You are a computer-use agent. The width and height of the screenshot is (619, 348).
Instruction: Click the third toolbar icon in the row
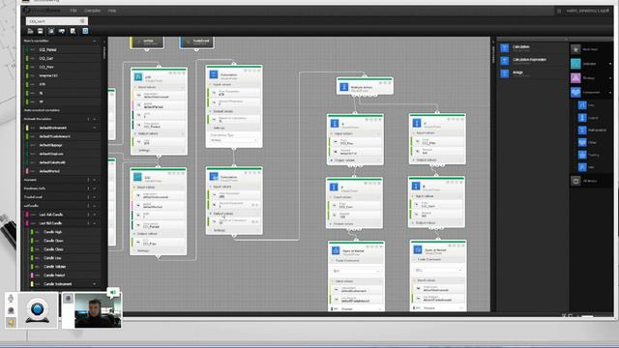point(51,31)
